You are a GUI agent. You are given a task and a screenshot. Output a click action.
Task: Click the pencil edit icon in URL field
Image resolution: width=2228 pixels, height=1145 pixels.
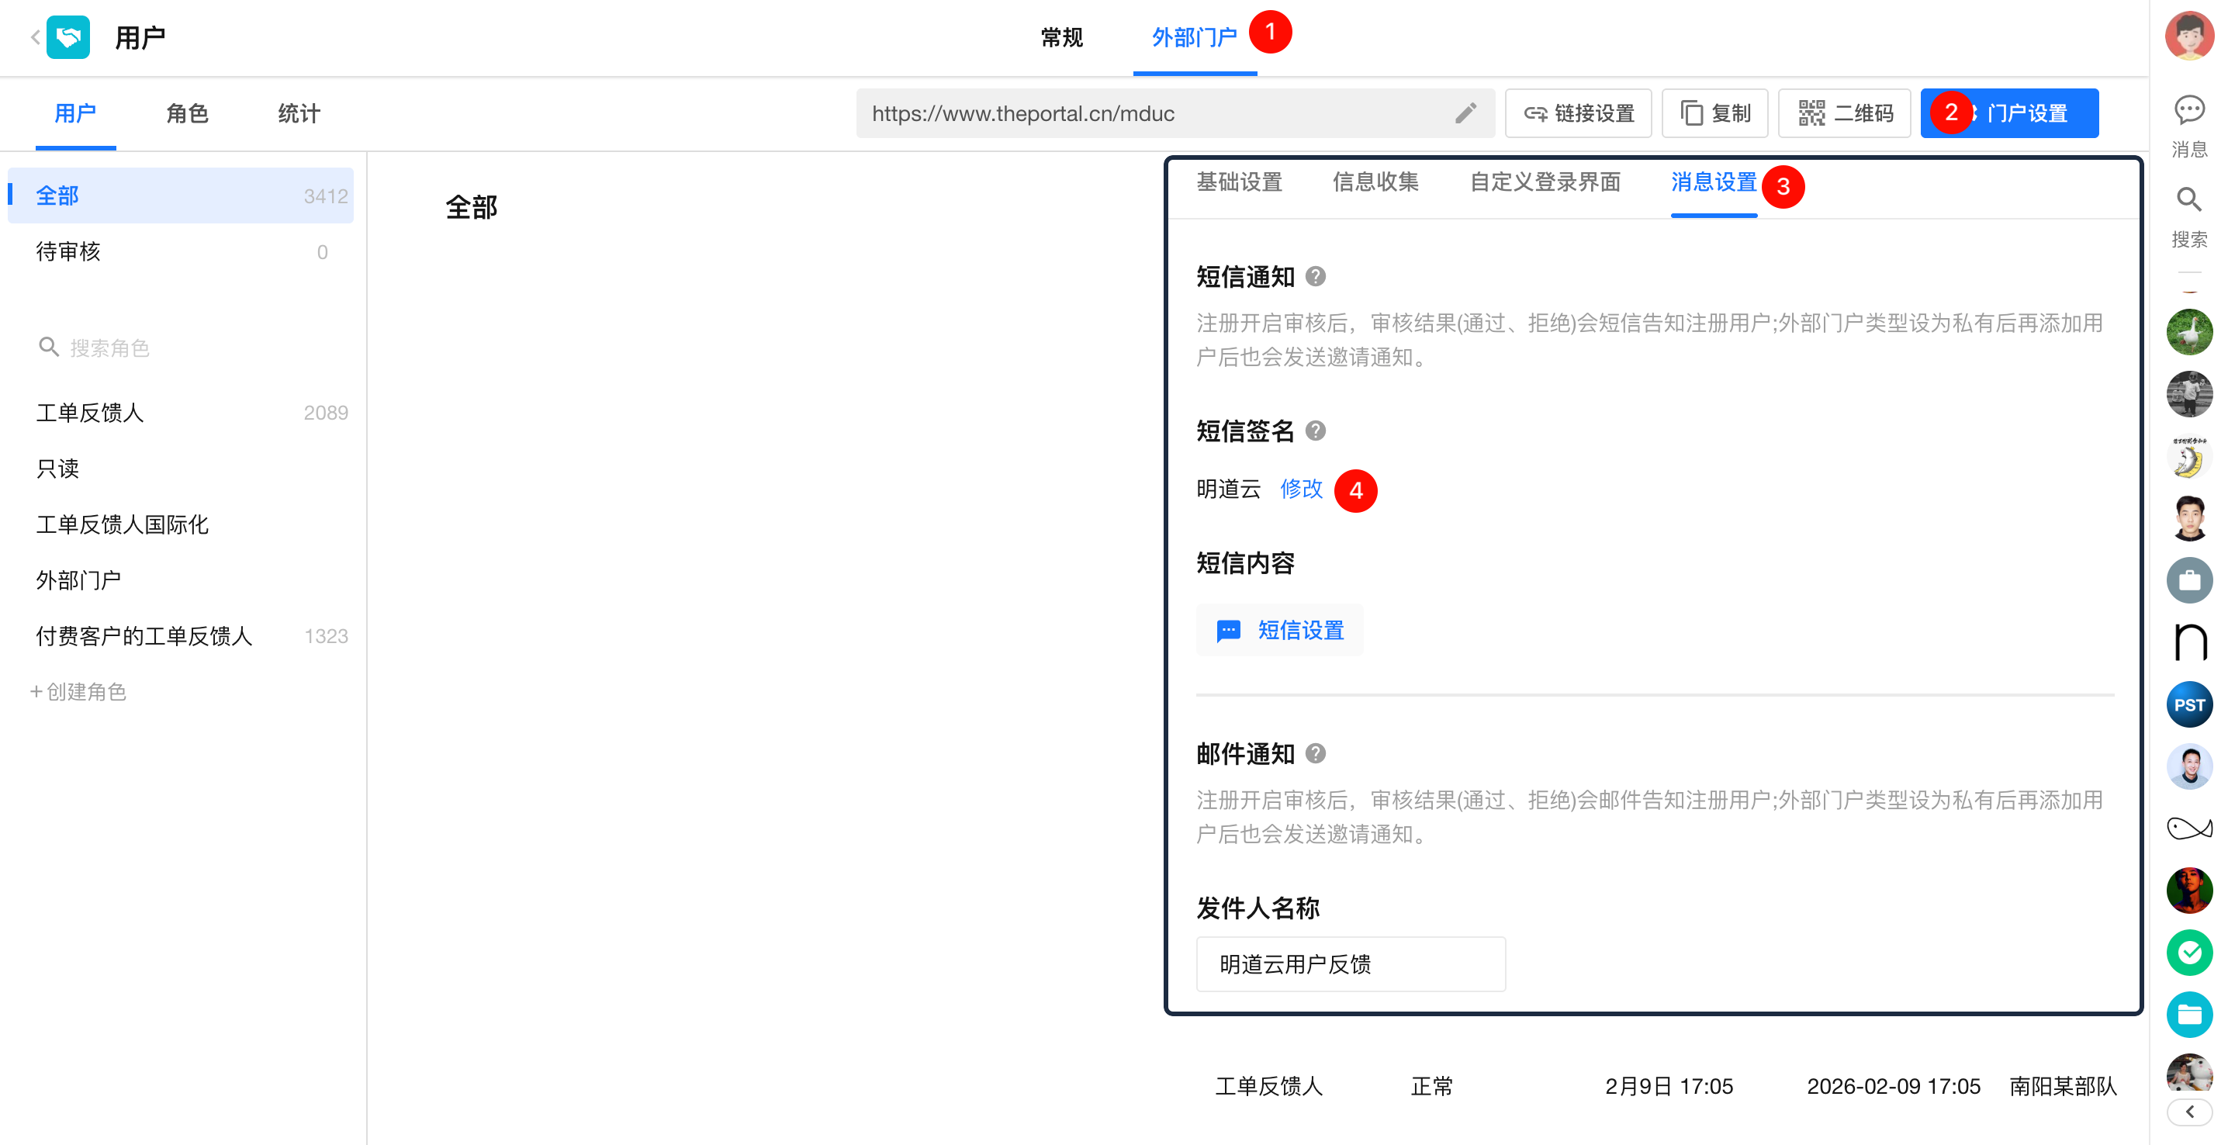point(1465,113)
